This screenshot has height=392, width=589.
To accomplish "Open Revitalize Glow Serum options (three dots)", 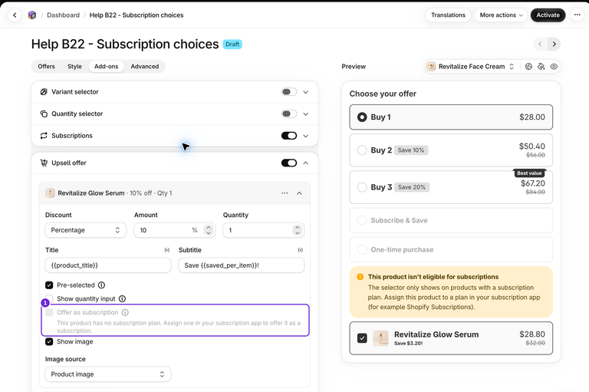I will click(285, 193).
